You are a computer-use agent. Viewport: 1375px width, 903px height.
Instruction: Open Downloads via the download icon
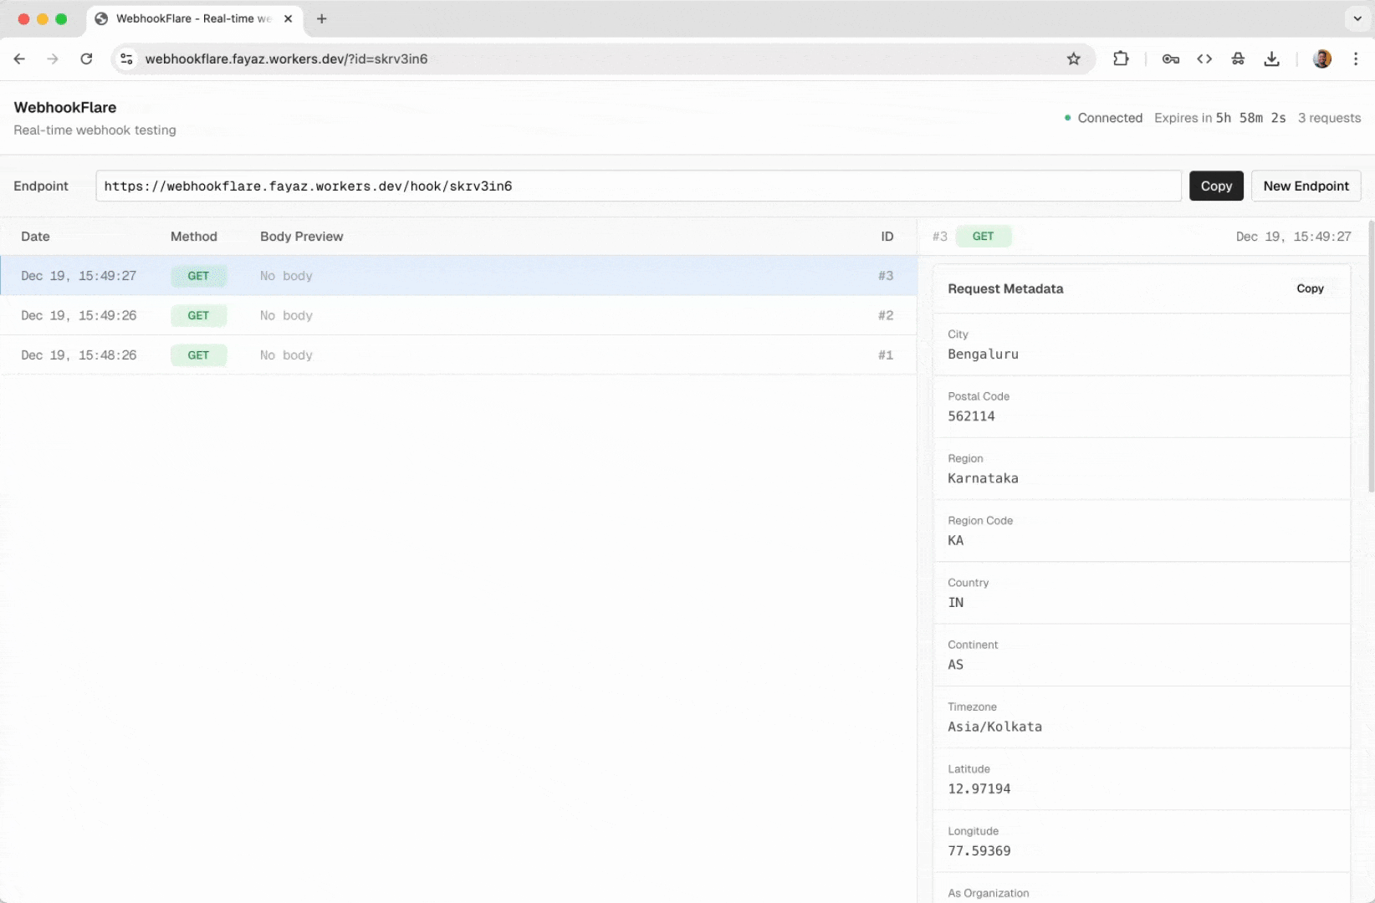[1272, 59]
